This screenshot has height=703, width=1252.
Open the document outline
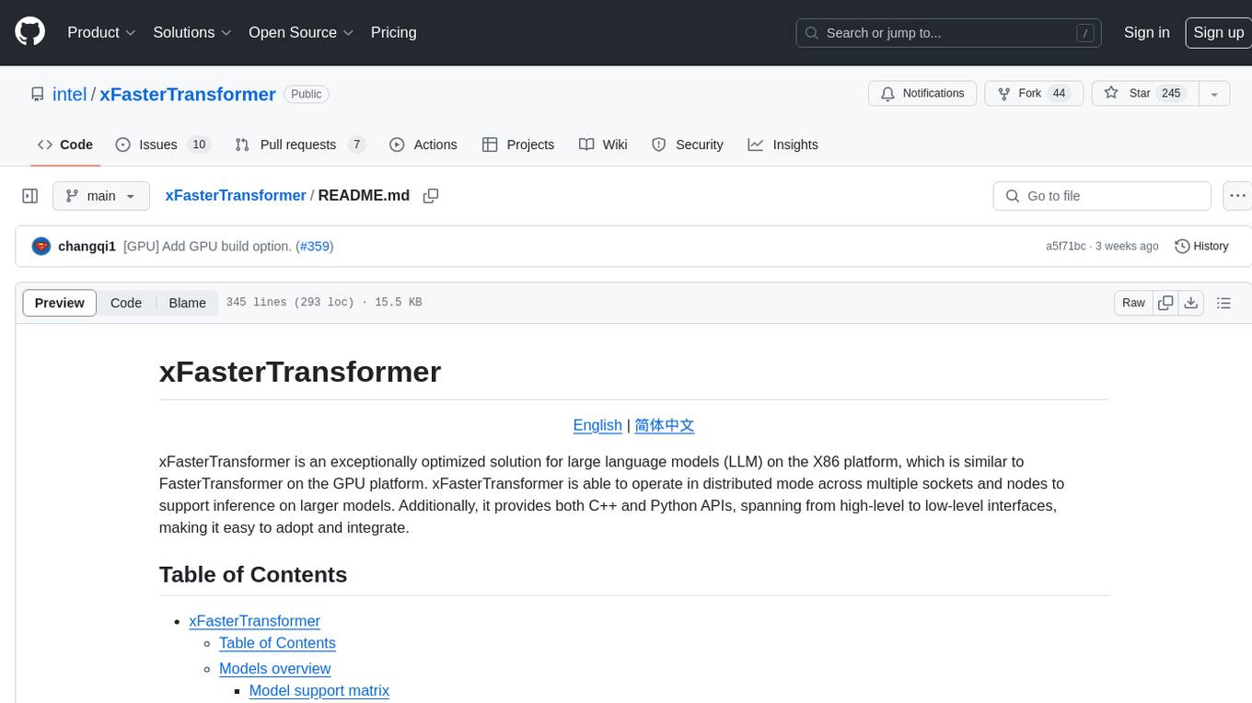pos(1223,303)
